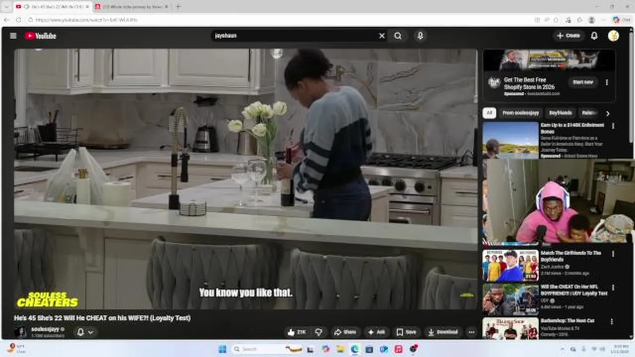Open options for Will She CHEAT video
Viewport: 635px width, 357px height.
tap(613, 288)
